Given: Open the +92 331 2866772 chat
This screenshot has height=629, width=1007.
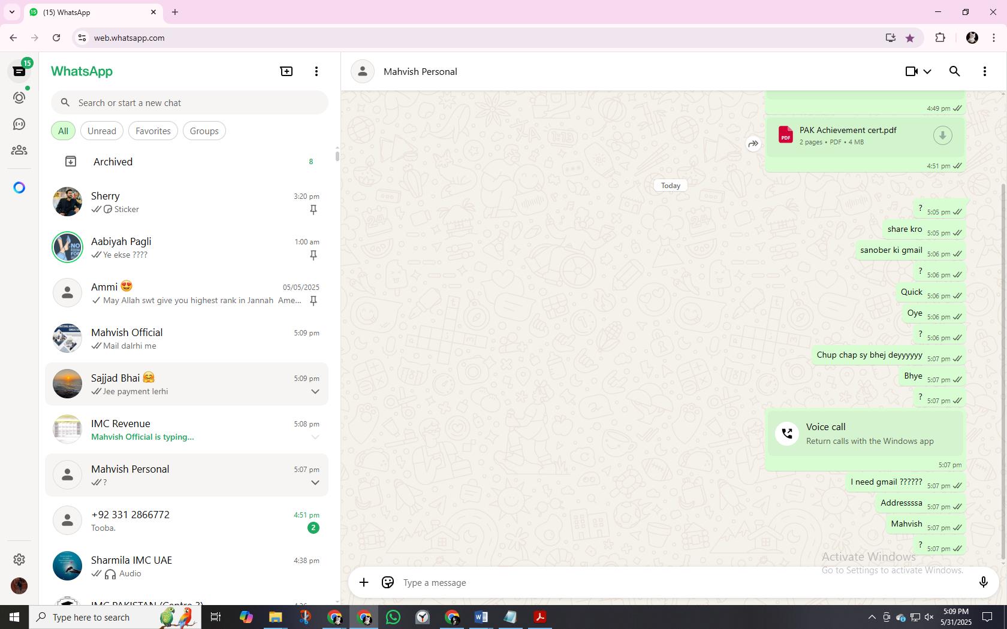Looking at the screenshot, I should pyautogui.click(x=187, y=521).
